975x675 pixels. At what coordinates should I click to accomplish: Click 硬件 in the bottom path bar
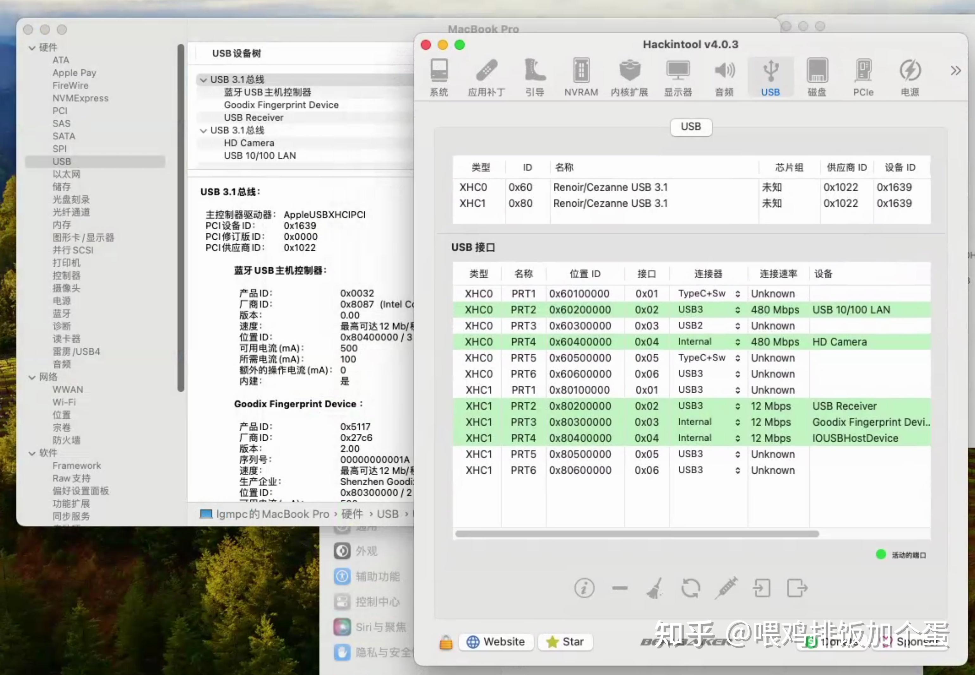click(x=352, y=514)
